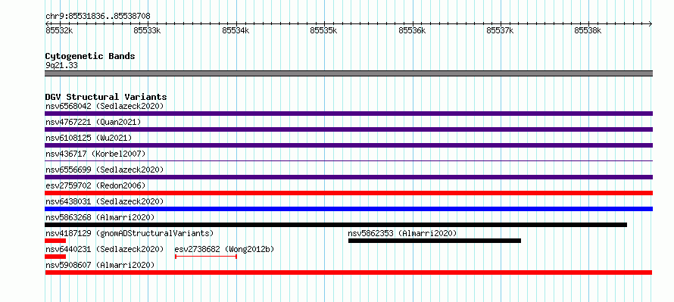
Task: Select the black bar under nsv5862353
Action: tap(435, 241)
